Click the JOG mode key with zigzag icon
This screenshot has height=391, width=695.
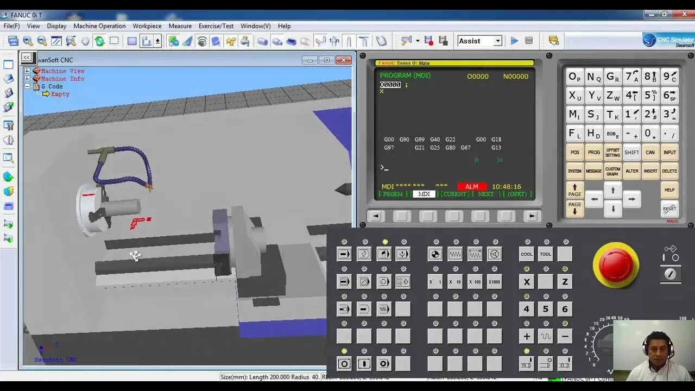tap(455, 254)
